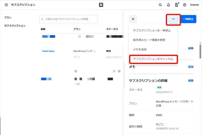Screen dimensions: 202x135
Task: Click the WordPressメッセー... plan cell
Action: click(85, 51)
